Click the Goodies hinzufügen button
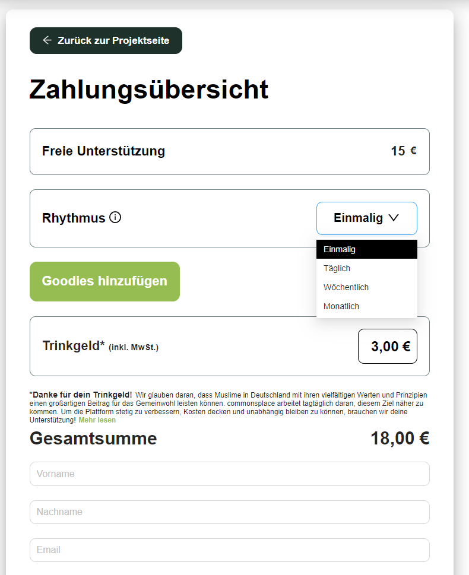469x575 pixels. [x=104, y=281]
